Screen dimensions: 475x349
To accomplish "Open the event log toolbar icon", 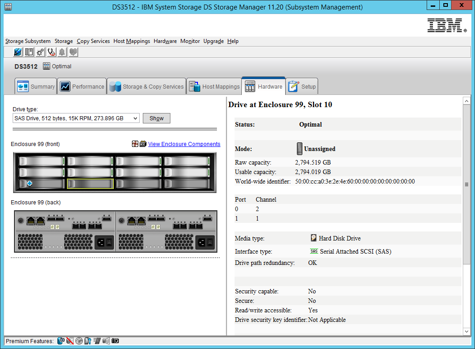I will [28, 52].
